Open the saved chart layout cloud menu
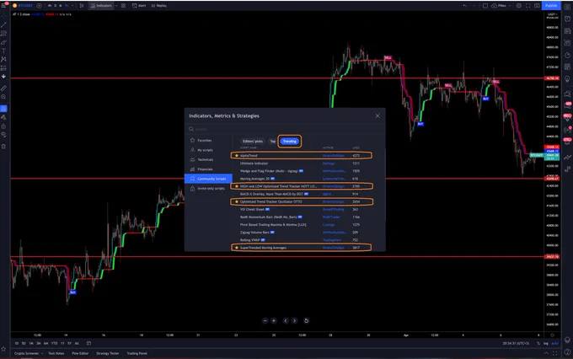 (500, 6)
